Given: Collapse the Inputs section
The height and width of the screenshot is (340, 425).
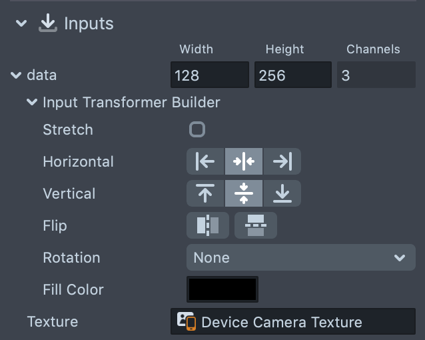Looking at the screenshot, I should click(21, 23).
